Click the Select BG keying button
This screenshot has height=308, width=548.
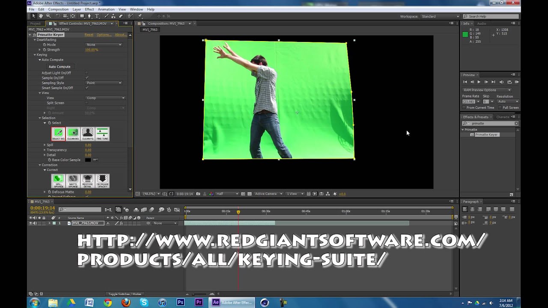(58, 133)
